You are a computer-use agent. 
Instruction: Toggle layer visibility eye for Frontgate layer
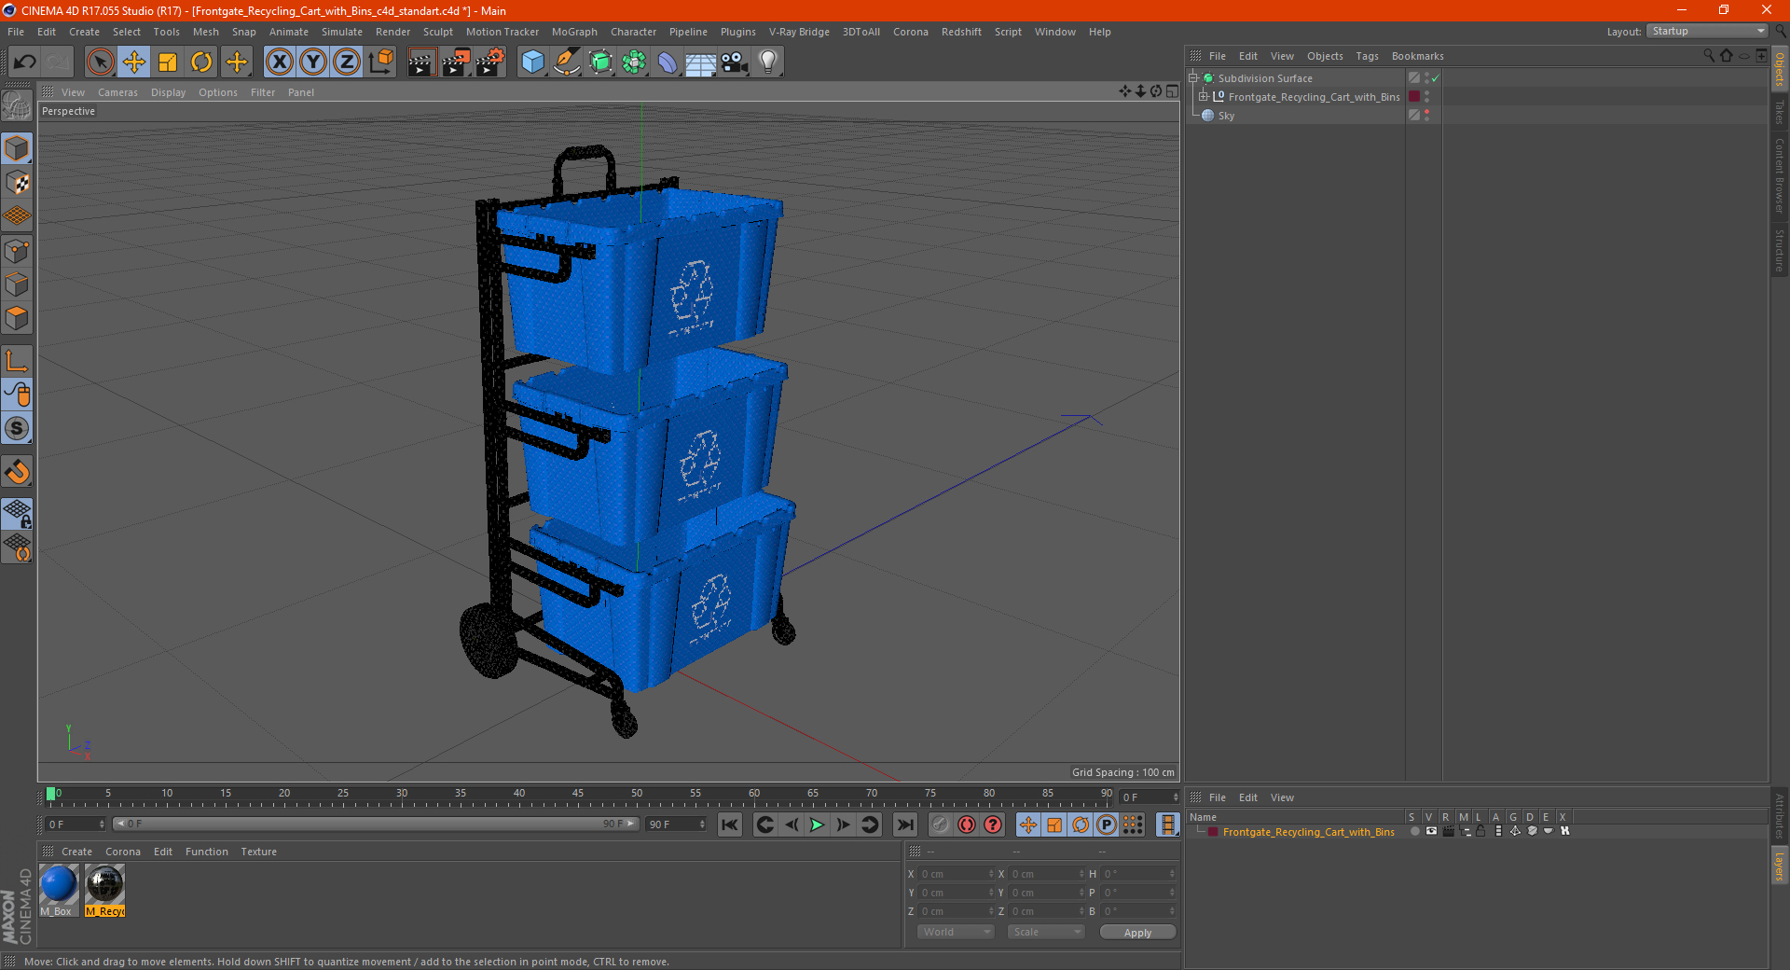(1431, 832)
